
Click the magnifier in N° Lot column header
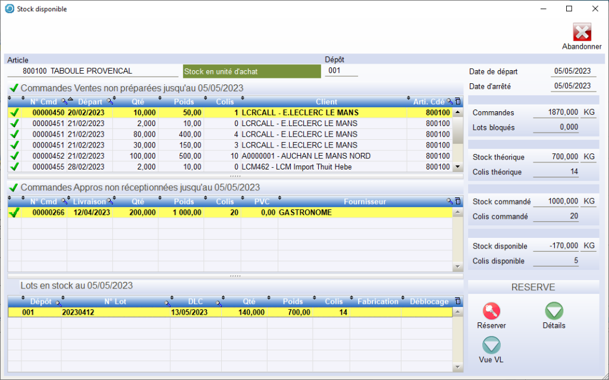167,302
